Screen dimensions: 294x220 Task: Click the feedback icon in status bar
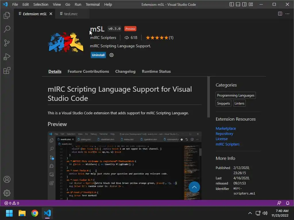pos(279,203)
